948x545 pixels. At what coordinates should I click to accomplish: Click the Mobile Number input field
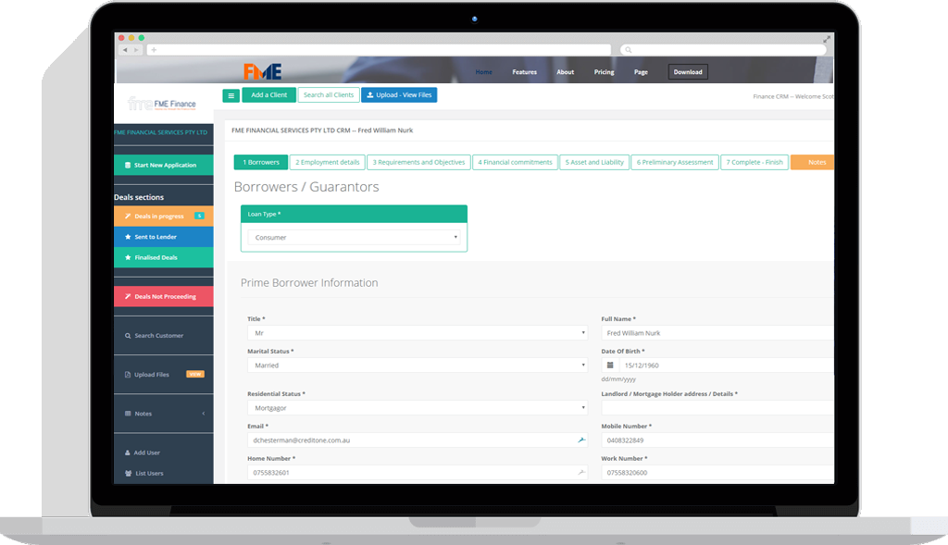click(x=717, y=440)
